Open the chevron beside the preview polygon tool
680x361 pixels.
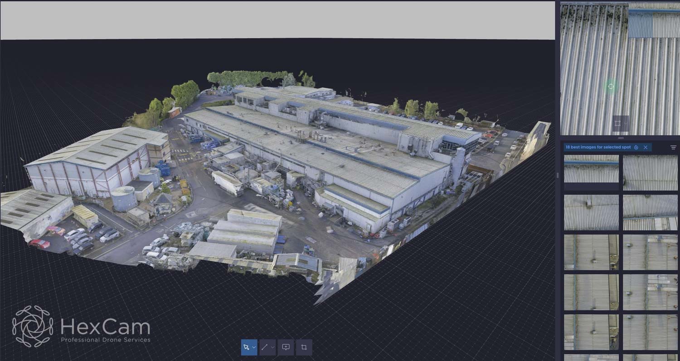625,123
